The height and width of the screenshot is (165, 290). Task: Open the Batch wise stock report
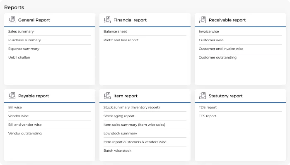117,151
